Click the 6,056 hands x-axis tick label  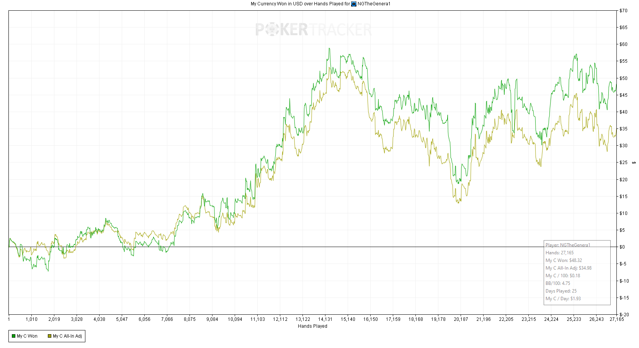[x=145, y=319]
